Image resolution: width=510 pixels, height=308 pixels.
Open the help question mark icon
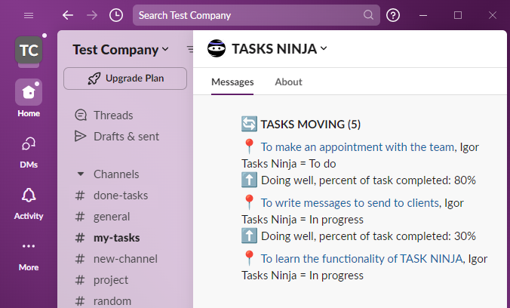pos(393,15)
